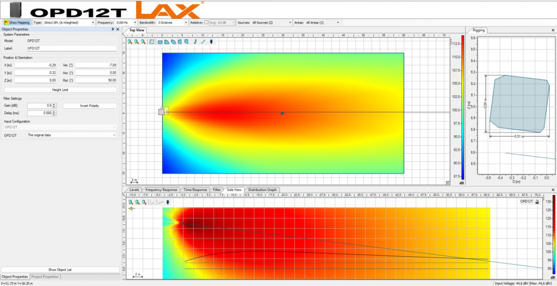
Task: Click the first zoom magnifier icon in Top View
Action: tap(131, 42)
